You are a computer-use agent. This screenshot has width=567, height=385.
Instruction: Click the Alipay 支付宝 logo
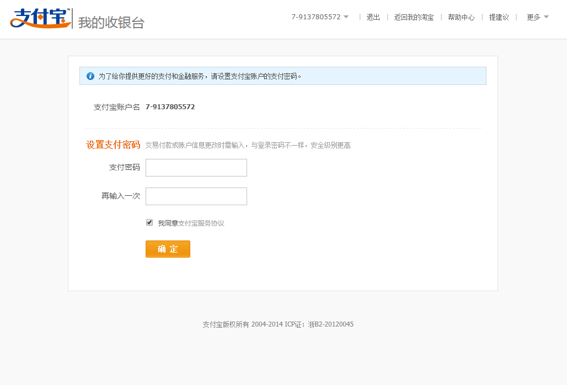pos(40,18)
